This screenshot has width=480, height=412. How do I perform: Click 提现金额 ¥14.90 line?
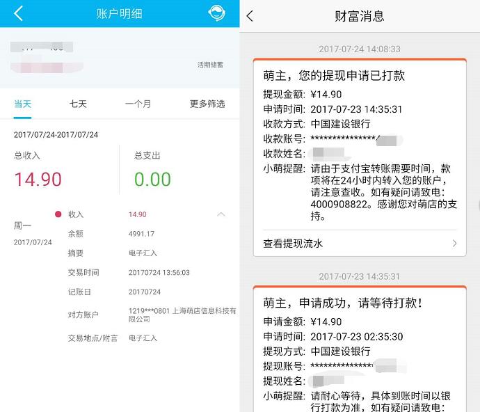click(303, 95)
